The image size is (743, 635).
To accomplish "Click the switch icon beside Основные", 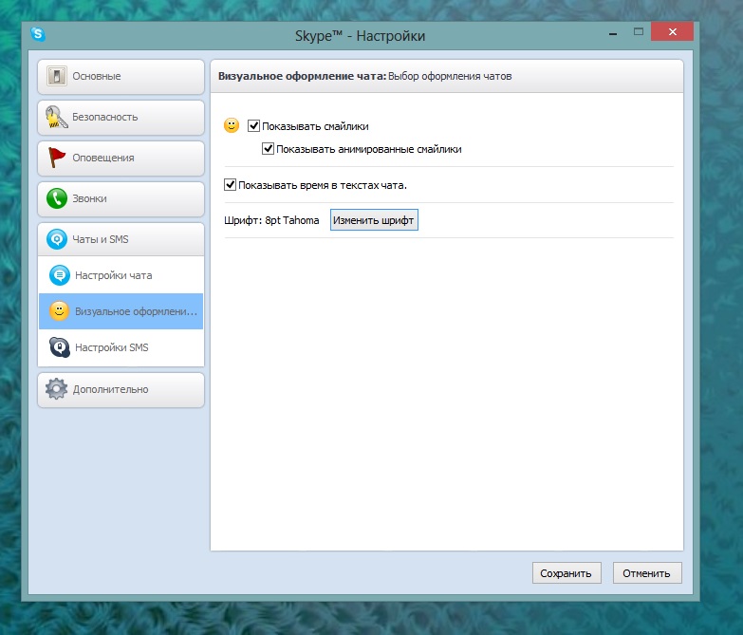I will (57, 76).
